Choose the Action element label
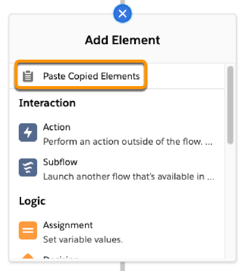Screen dimensions: 245x271 pos(57,127)
